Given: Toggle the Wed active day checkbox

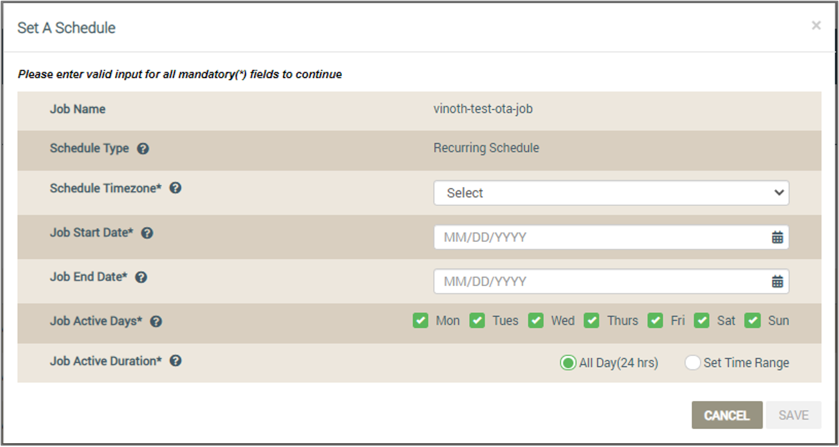Looking at the screenshot, I should click(x=536, y=321).
